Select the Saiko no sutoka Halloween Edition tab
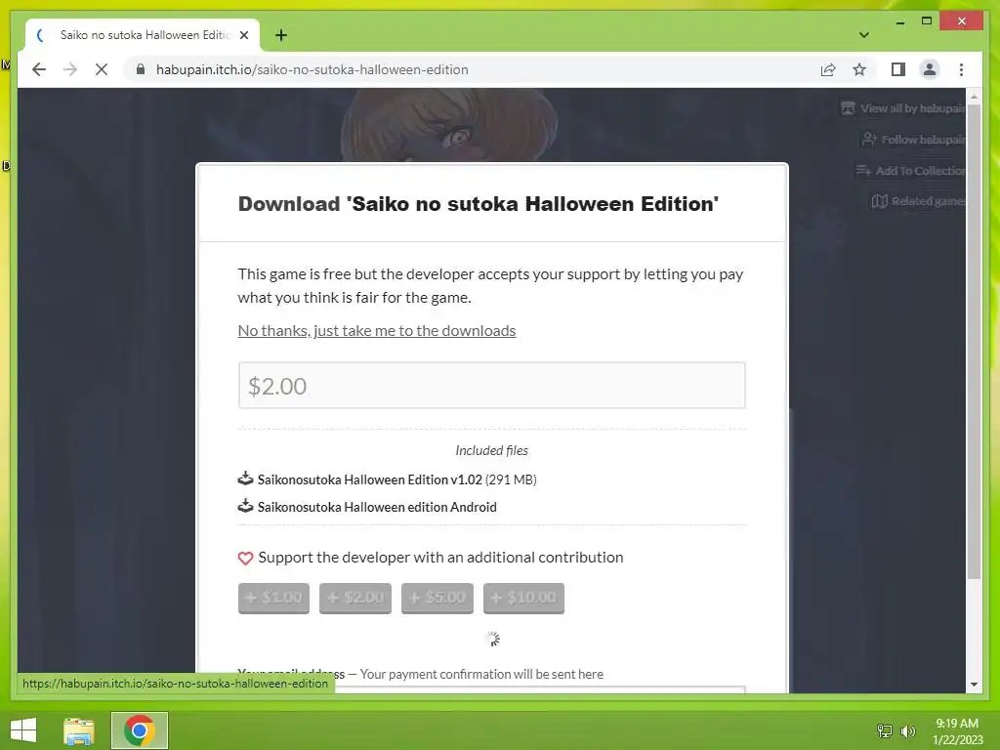 (x=144, y=35)
